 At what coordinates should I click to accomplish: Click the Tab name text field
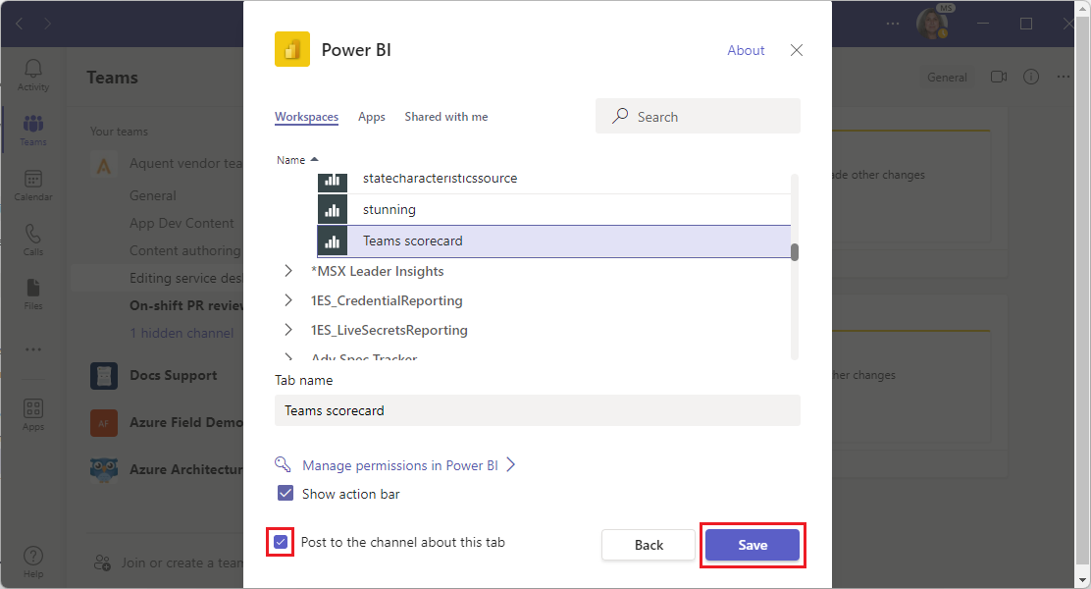[x=537, y=410]
